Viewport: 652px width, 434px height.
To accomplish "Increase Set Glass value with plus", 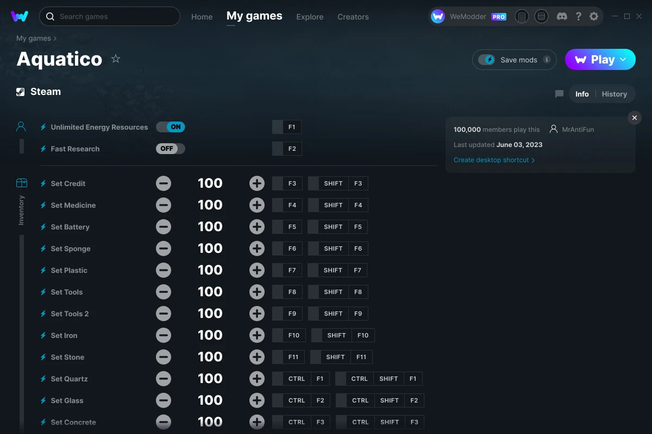I will point(257,400).
